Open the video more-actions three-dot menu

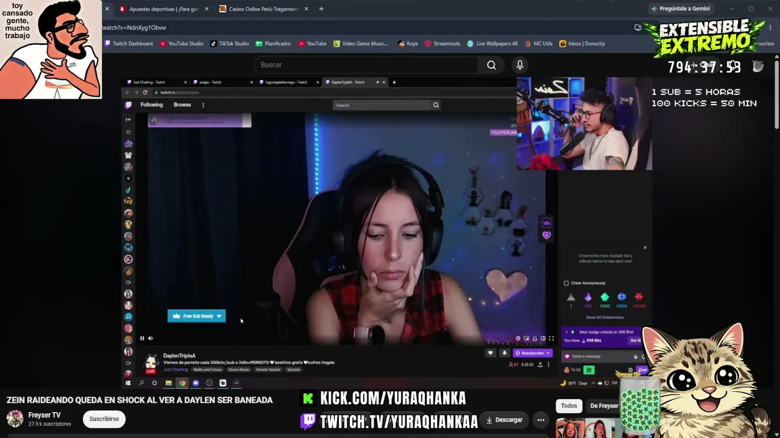pyautogui.click(x=541, y=420)
